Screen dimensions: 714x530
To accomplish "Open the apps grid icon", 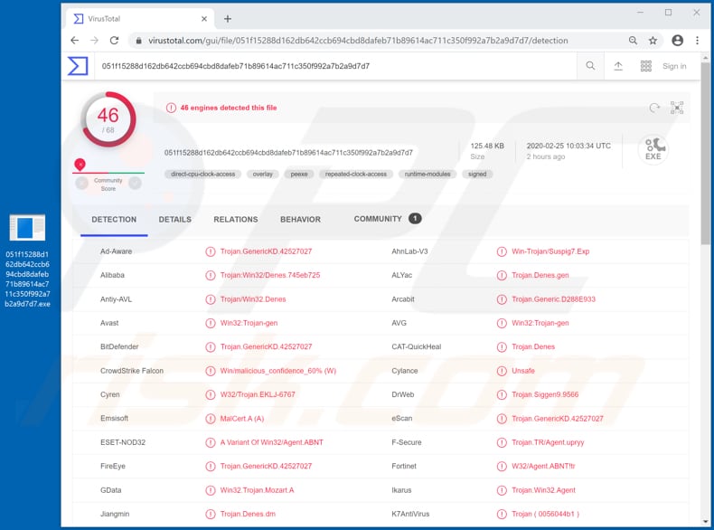I will point(645,66).
